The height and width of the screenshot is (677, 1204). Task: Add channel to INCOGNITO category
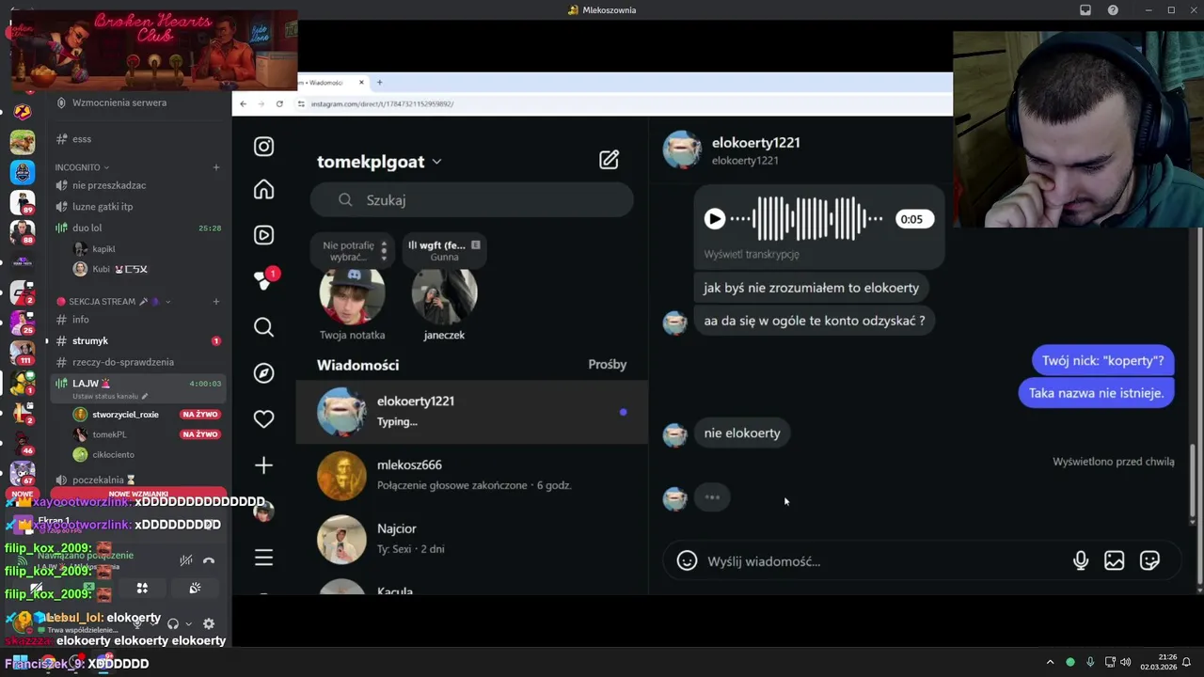point(216,167)
